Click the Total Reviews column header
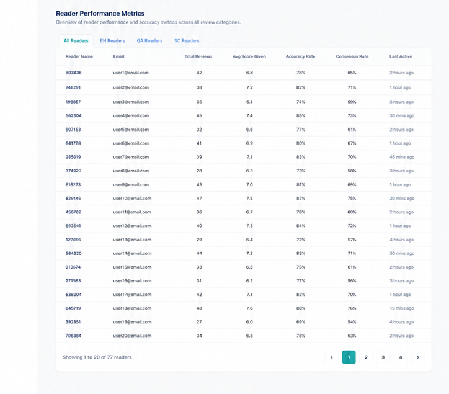Image resolution: width=449 pixels, height=394 pixels. tap(198, 56)
